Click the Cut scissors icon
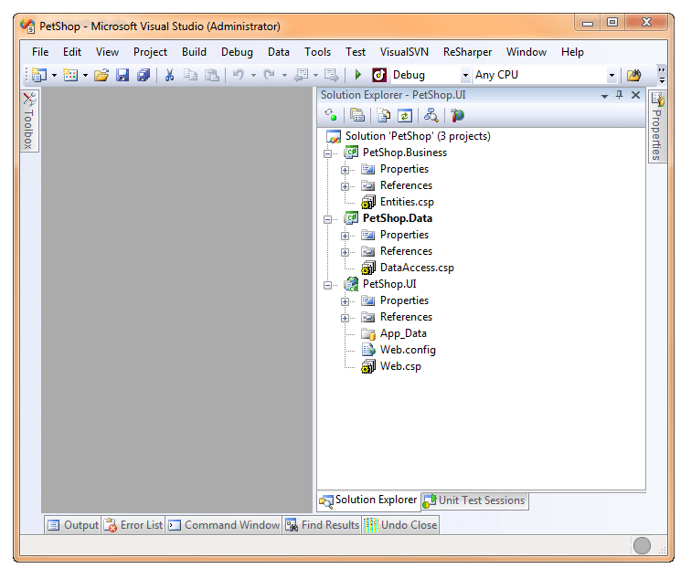Viewport: 691px width, 579px height. point(169,75)
